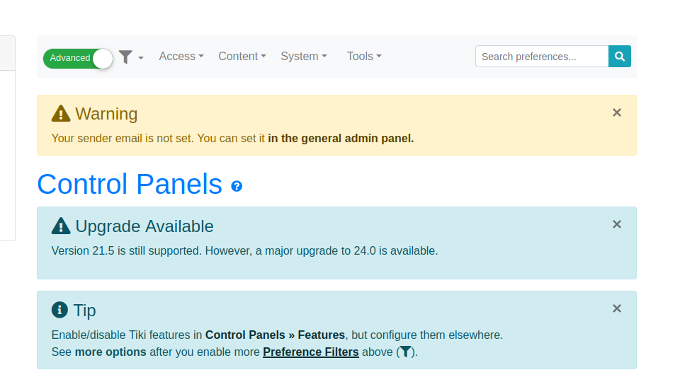Dismiss the Warning alert
Screen dimensions: 680x382
click(617, 112)
